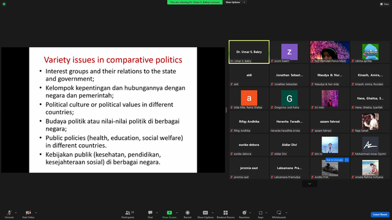Enable Show Captions

tap(205, 214)
